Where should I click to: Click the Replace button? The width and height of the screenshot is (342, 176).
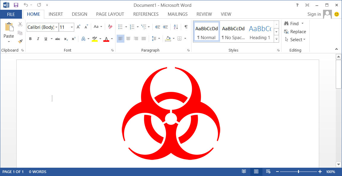tap(295, 32)
